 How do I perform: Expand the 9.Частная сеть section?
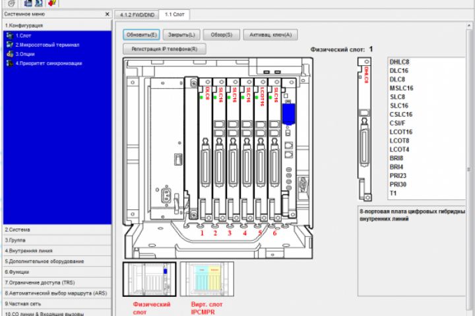click(57, 303)
